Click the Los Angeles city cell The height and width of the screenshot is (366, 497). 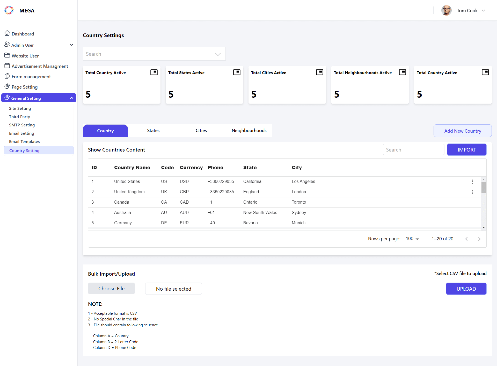click(x=303, y=181)
